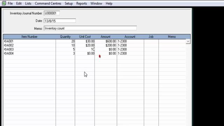Screen dimensions: 224x126
Task: Click the zoom arrow next to A004
Action: coord(5,53)
